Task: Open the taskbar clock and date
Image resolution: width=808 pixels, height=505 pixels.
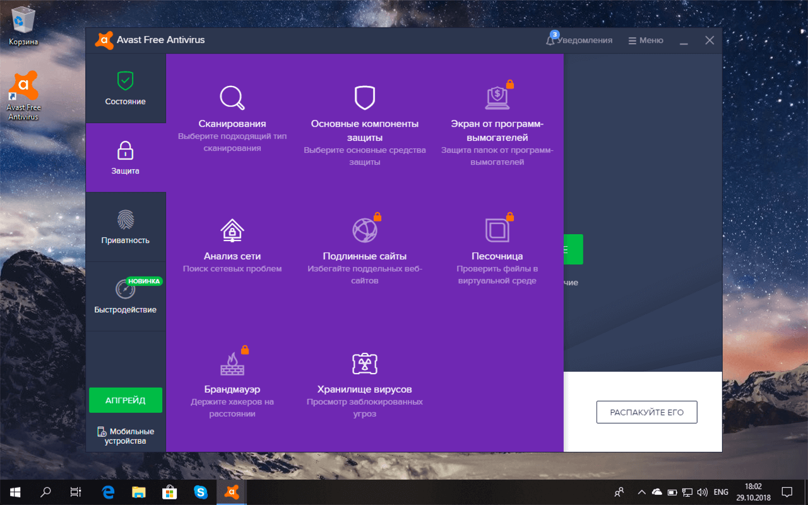Action: [x=753, y=492]
